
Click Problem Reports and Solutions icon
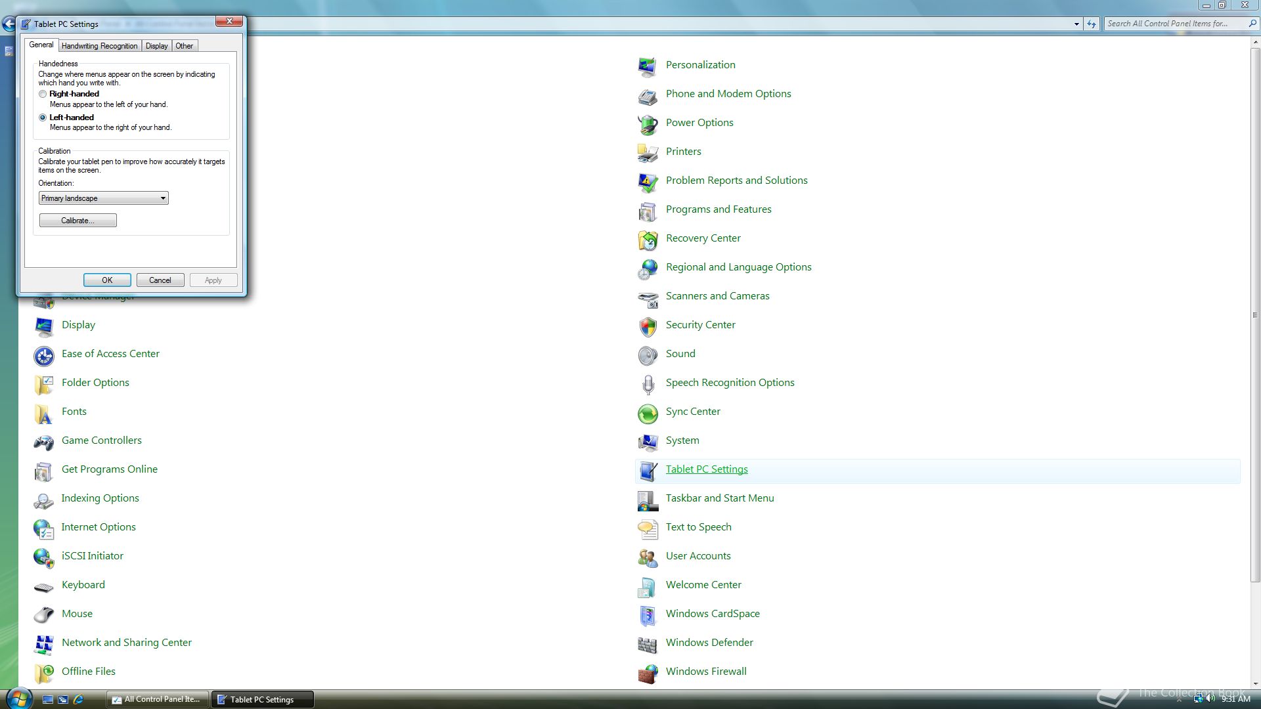click(x=648, y=181)
